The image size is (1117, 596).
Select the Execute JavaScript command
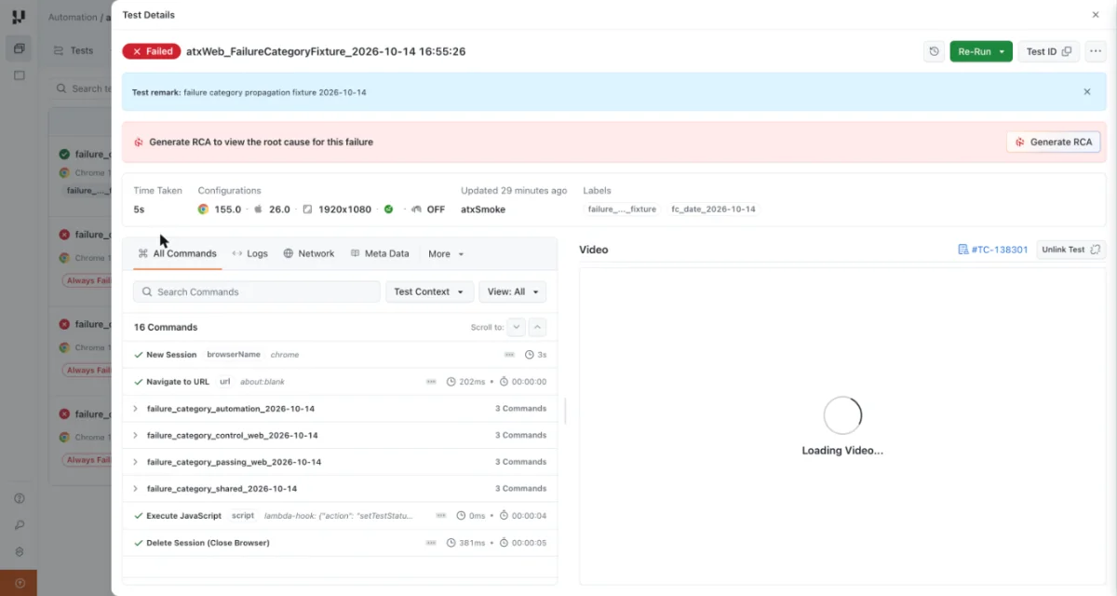coord(340,515)
